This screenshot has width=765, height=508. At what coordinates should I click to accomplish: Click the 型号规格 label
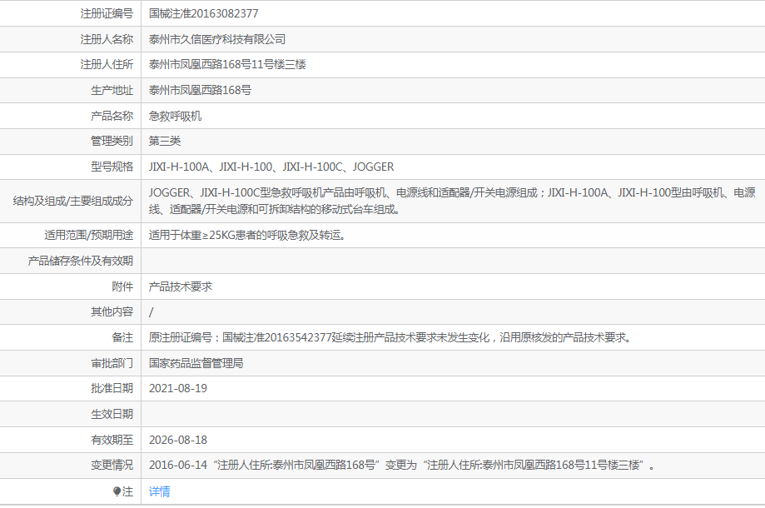[112, 167]
